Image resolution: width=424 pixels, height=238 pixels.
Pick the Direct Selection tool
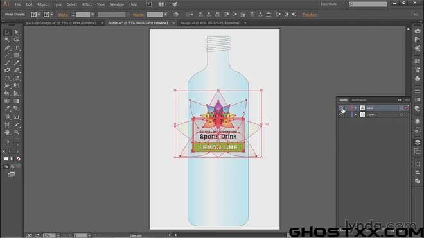click(17, 33)
